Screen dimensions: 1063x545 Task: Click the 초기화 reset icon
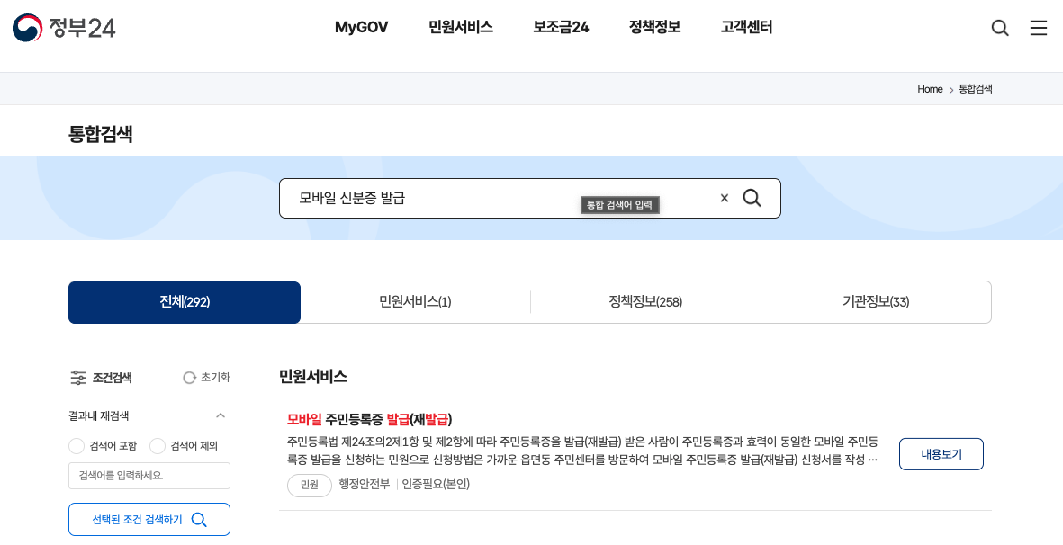click(188, 378)
